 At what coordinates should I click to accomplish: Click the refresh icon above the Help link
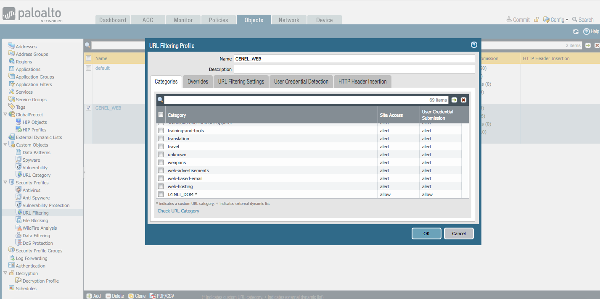576,31
